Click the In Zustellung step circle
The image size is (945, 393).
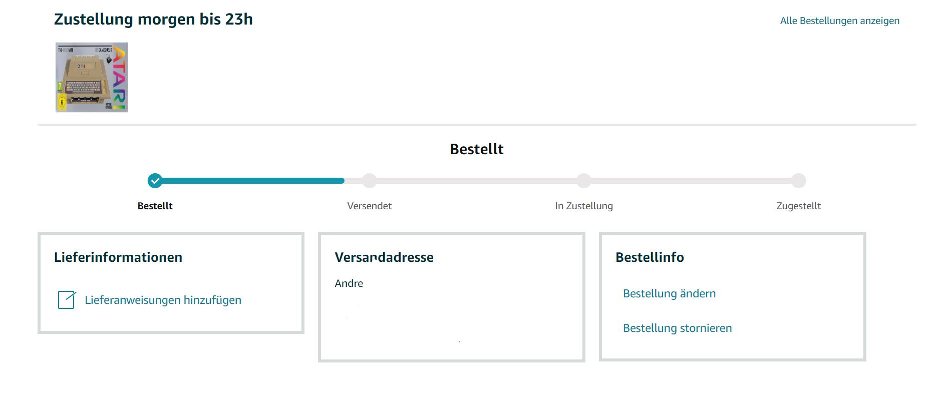tap(584, 181)
